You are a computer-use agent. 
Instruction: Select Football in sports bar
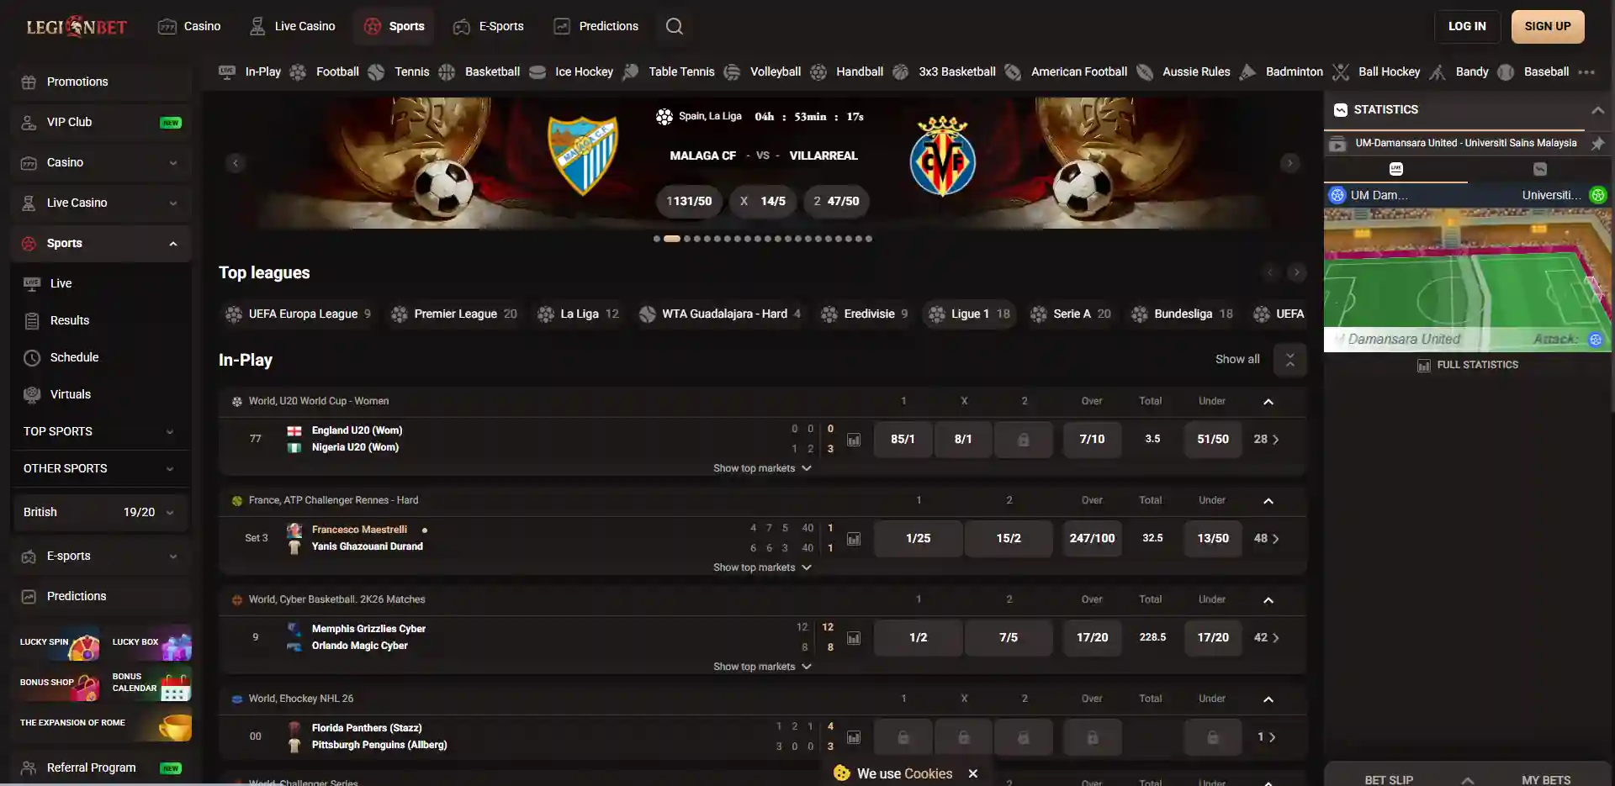tap(324, 72)
